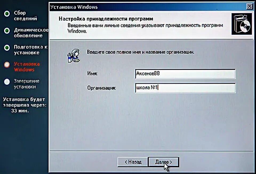Select the 'Подготовка к установке' step text
Viewport: 256px width, 174px height.
[x=31, y=50]
